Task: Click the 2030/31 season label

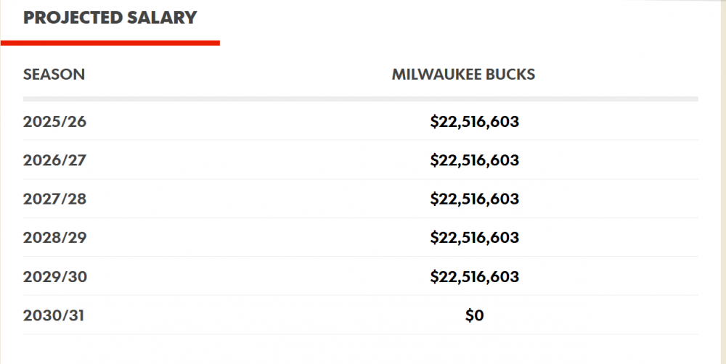Action: [x=54, y=315]
